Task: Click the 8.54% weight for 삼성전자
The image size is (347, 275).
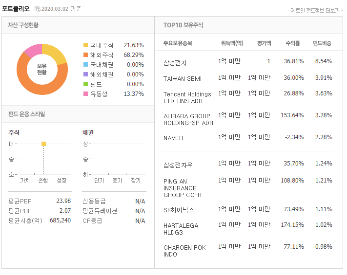Action: point(324,61)
